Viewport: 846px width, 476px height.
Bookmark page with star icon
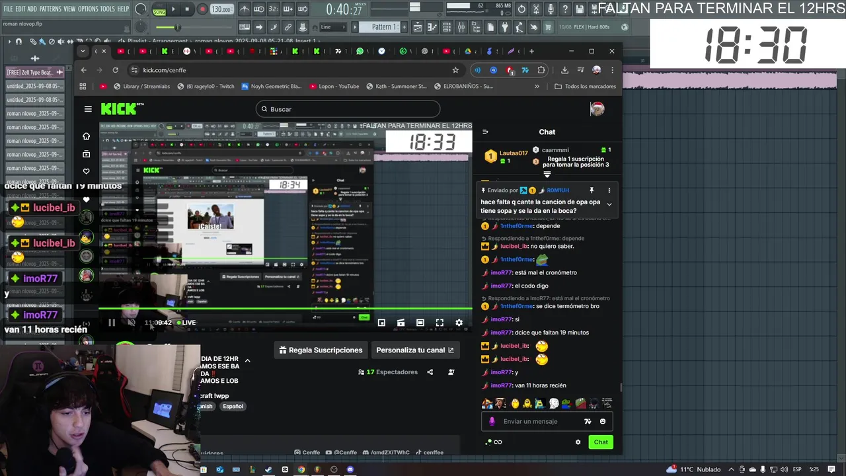point(455,70)
